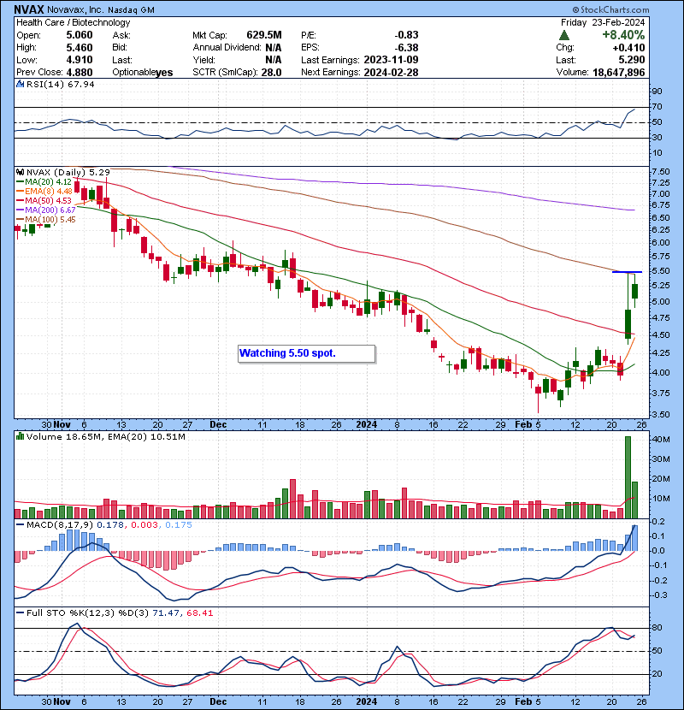Click the MA(200) 6.67 legend entry

click(45, 210)
